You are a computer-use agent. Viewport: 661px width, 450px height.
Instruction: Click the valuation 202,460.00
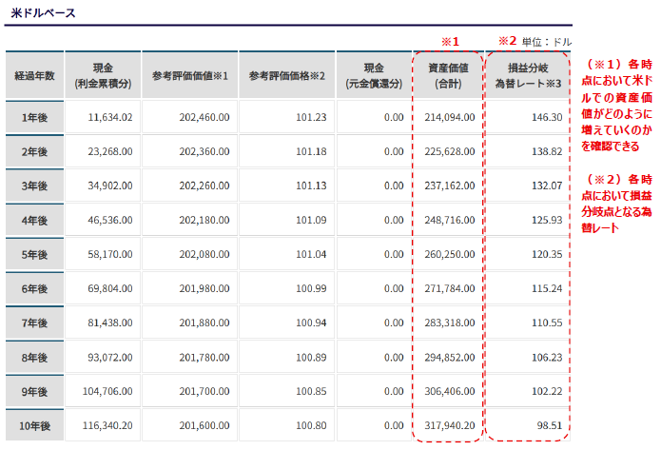click(x=204, y=117)
